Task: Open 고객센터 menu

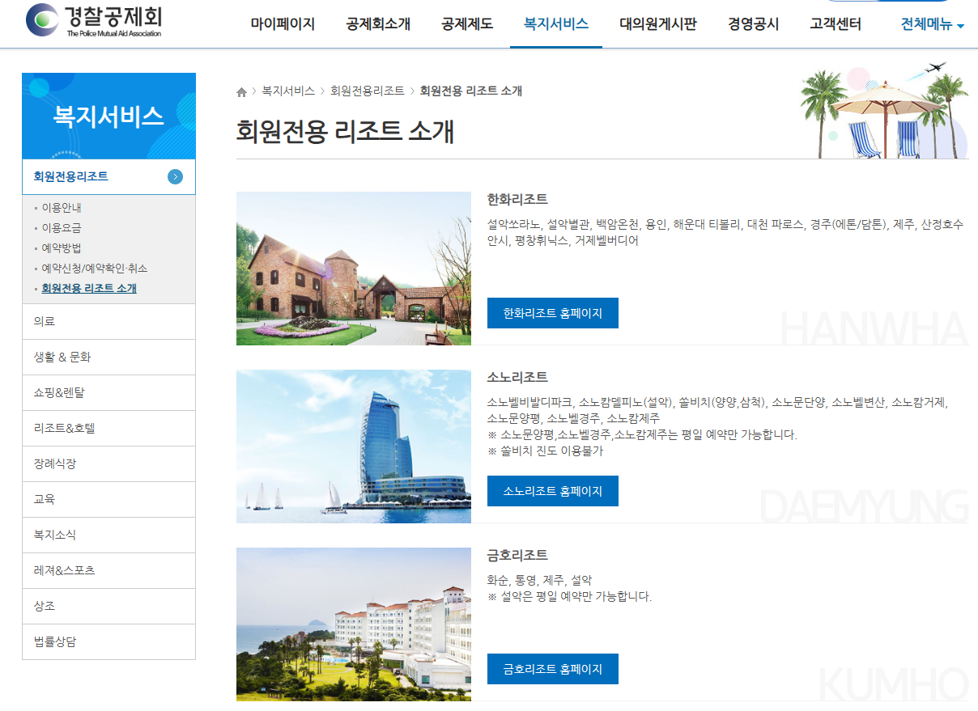Action: (836, 24)
